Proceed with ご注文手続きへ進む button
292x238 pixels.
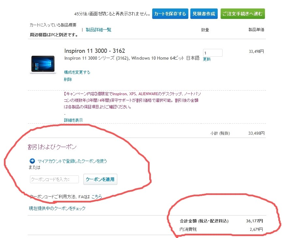point(243,14)
